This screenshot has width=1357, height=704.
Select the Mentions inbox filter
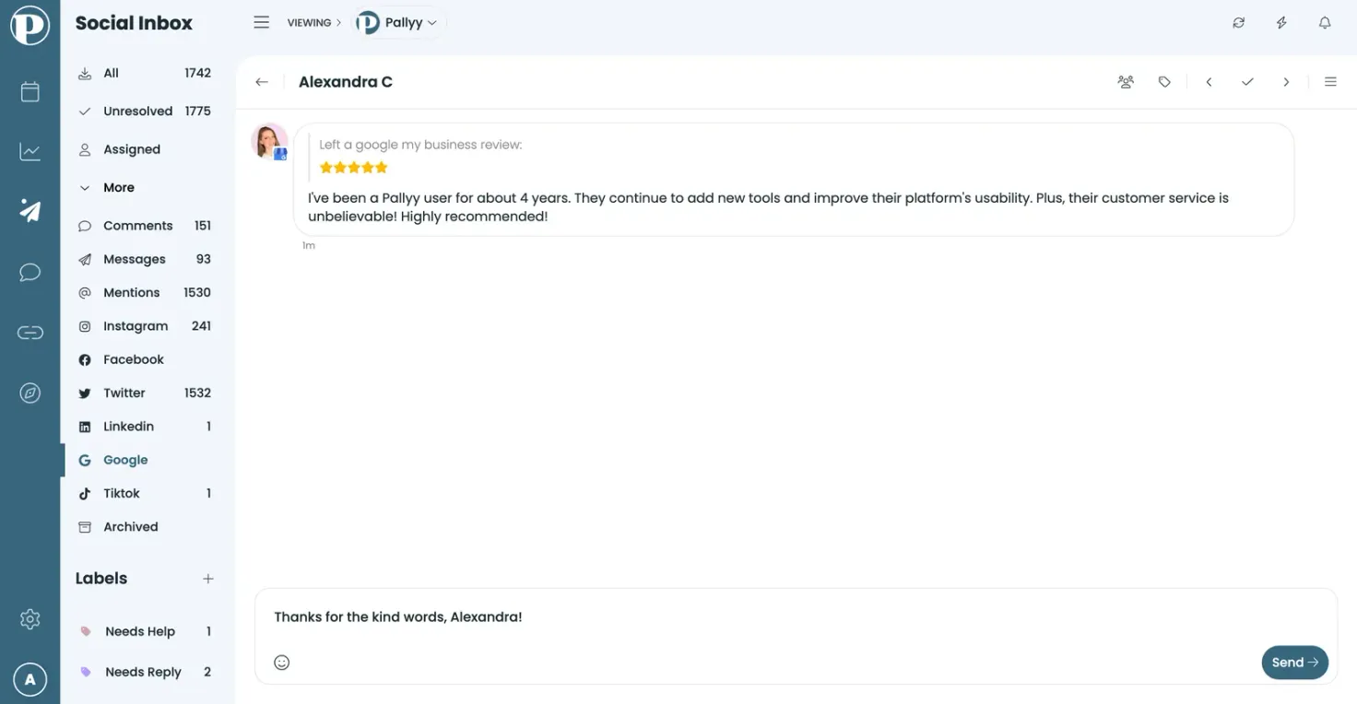pos(145,292)
